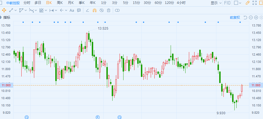
Task: Click the 中教控股 stock name
Action: [x=13, y=3]
